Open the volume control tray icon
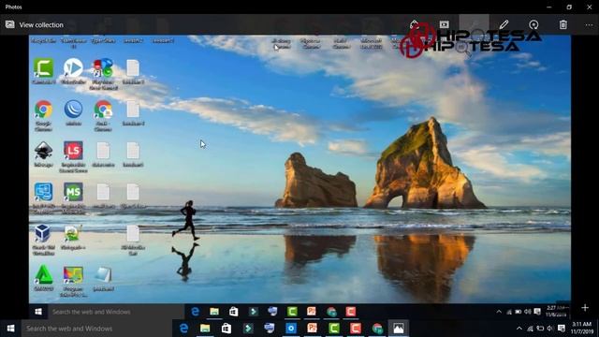Screen dimensions: 599x337 550,329
